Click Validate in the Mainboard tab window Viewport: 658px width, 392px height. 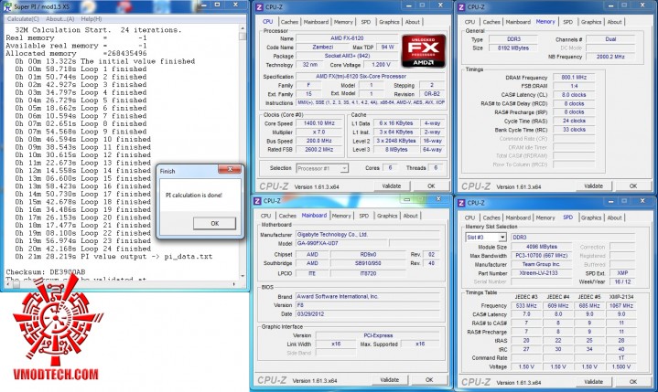[x=390, y=380]
